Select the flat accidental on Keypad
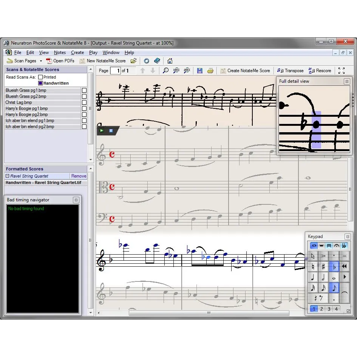 pos(334,267)
